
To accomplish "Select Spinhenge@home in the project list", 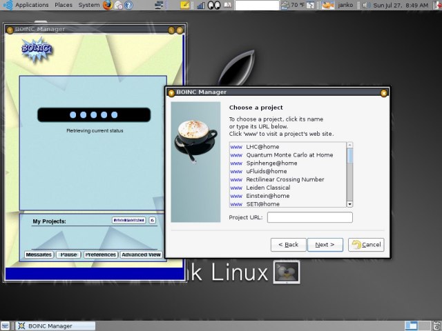I will 271,163.
